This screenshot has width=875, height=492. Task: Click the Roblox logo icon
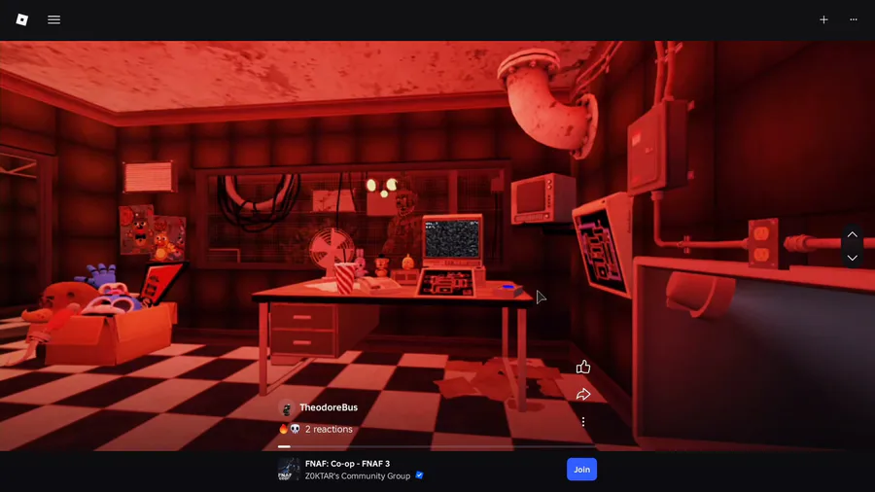tap(21, 19)
